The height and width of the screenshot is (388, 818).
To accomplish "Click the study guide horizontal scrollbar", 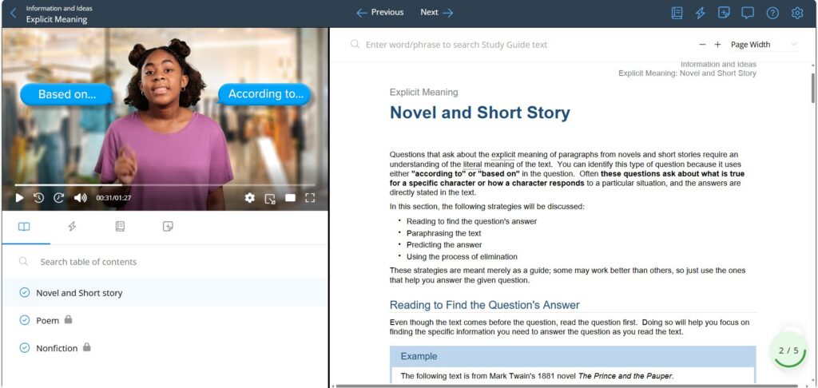I will pyautogui.click(x=566, y=386).
